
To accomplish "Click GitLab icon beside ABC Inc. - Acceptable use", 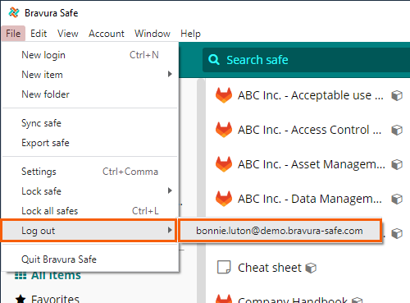I will click(224, 95).
